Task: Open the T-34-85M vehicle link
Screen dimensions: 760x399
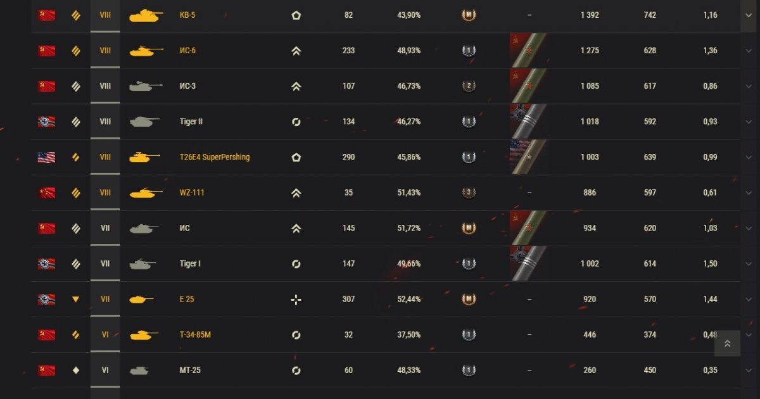Action: click(x=195, y=334)
